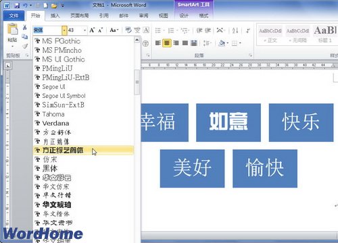Switch to the 视图 View tab
This screenshot has height=243, width=338.
tap(164, 16)
